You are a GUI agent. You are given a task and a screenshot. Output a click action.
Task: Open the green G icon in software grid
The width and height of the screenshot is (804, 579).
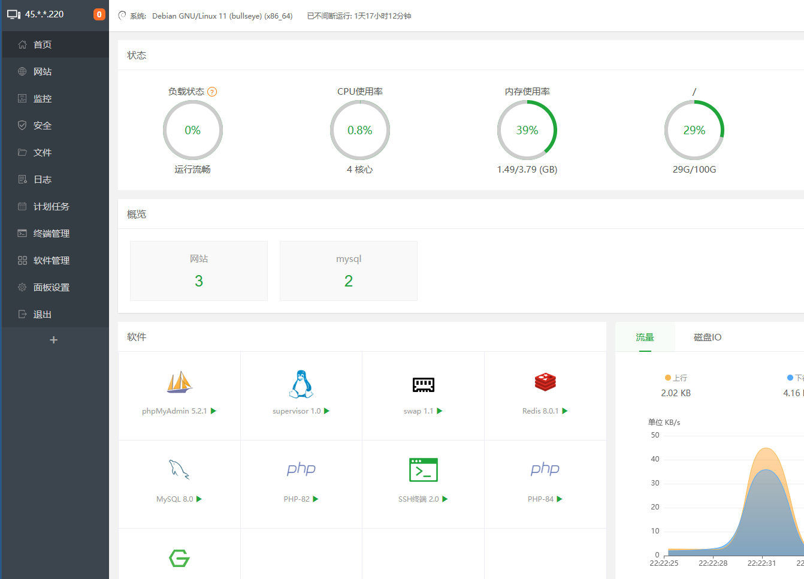pyautogui.click(x=179, y=558)
